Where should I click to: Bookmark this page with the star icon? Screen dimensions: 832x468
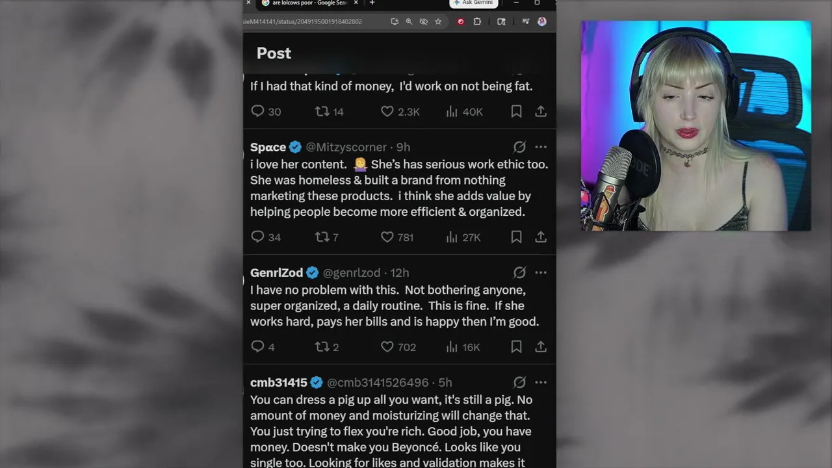(x=438, y=21)
